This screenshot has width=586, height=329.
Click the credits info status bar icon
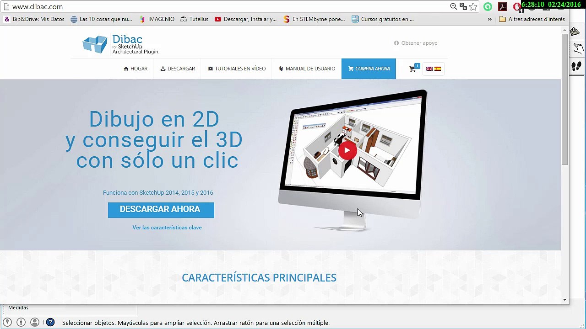tap(21, 323)
